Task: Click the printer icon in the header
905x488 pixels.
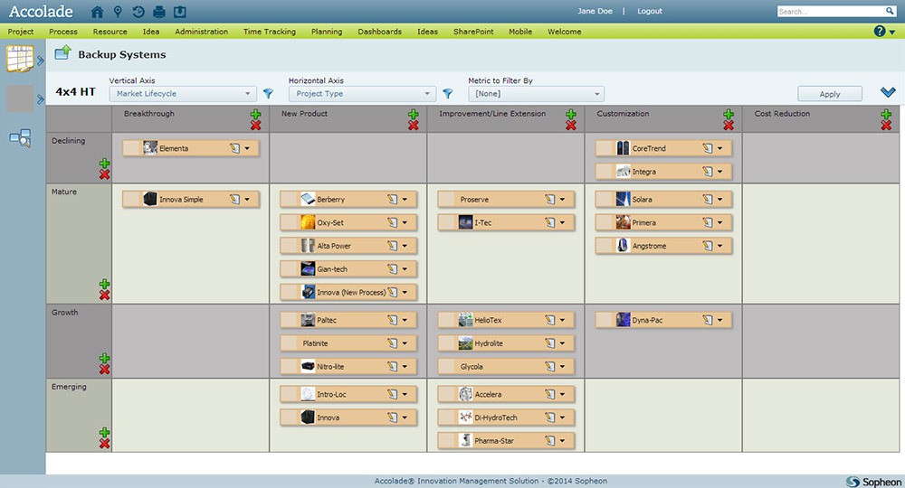Action: click(x=159, y=12)
